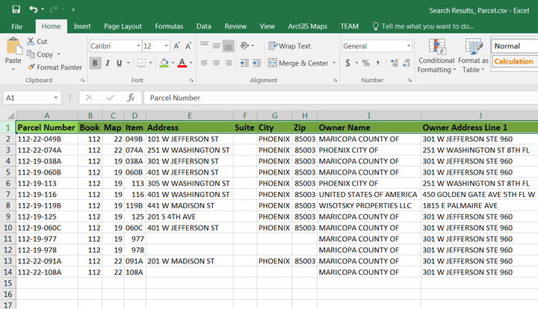Expand the General number format dropdown

pyautogui.click(x=408, y=46)
